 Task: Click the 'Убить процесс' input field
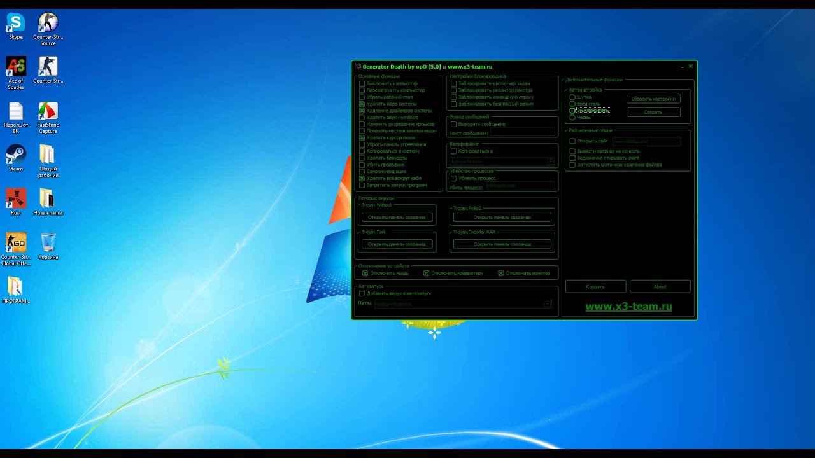tap(521, 186)
